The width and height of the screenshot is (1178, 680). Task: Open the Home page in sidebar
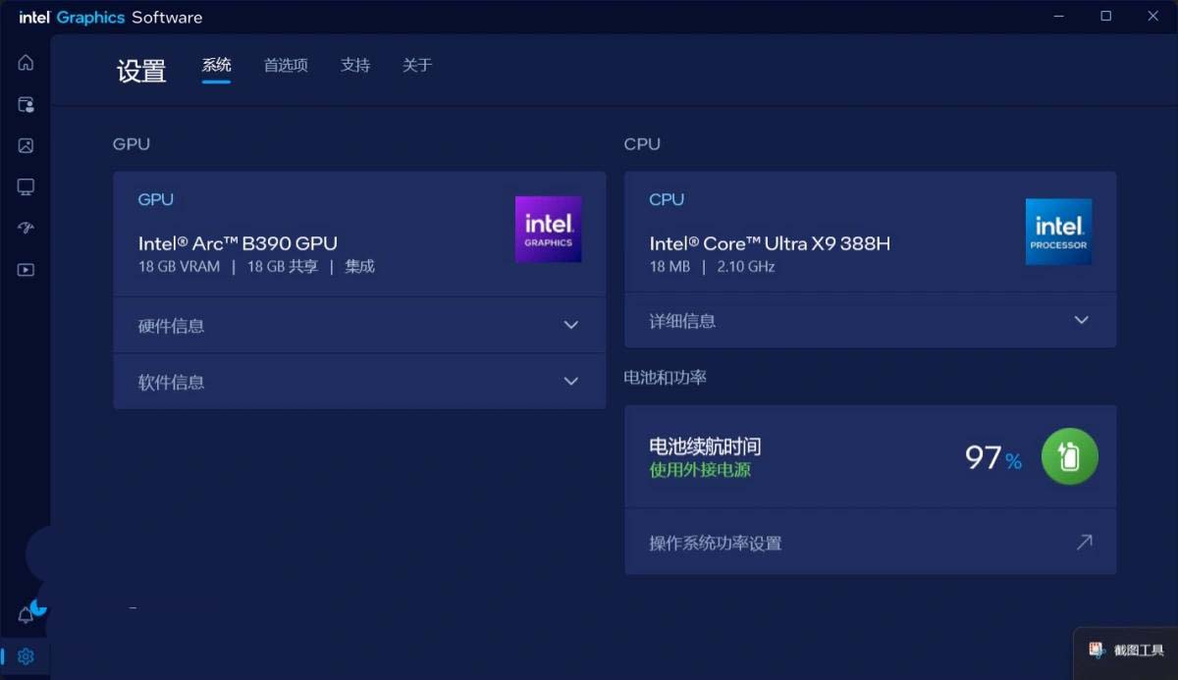click(26, 63)
